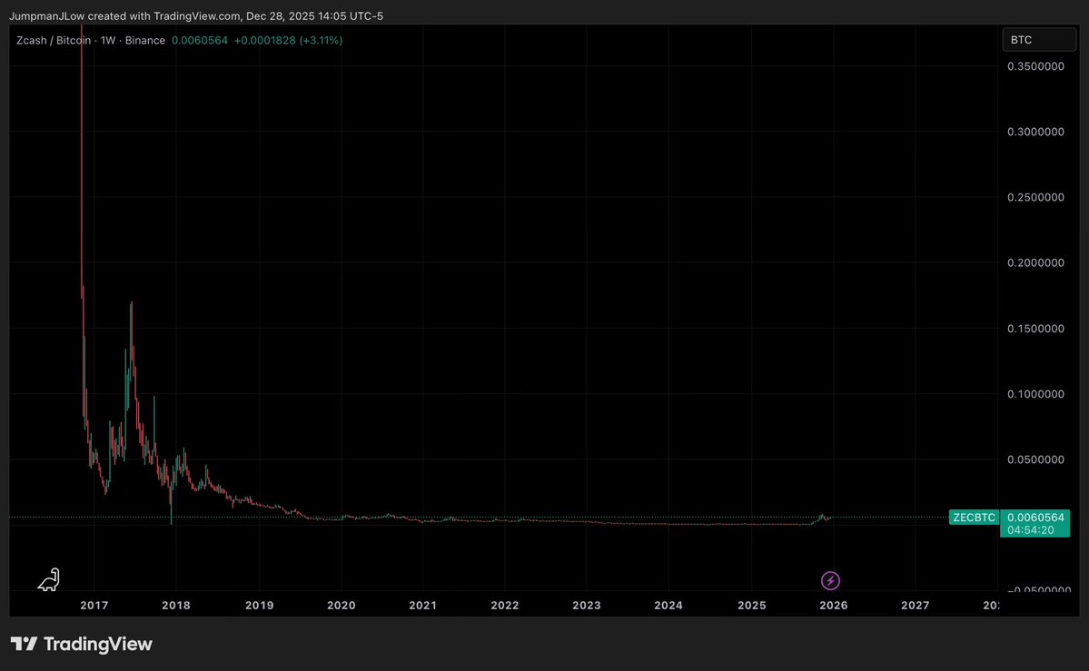Click the dinosaur icon at chart bottom-left
Viewport: 1089px width, 671px height.
click(x=49, y=580)
